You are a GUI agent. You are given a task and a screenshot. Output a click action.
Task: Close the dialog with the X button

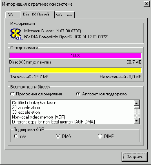146,4
